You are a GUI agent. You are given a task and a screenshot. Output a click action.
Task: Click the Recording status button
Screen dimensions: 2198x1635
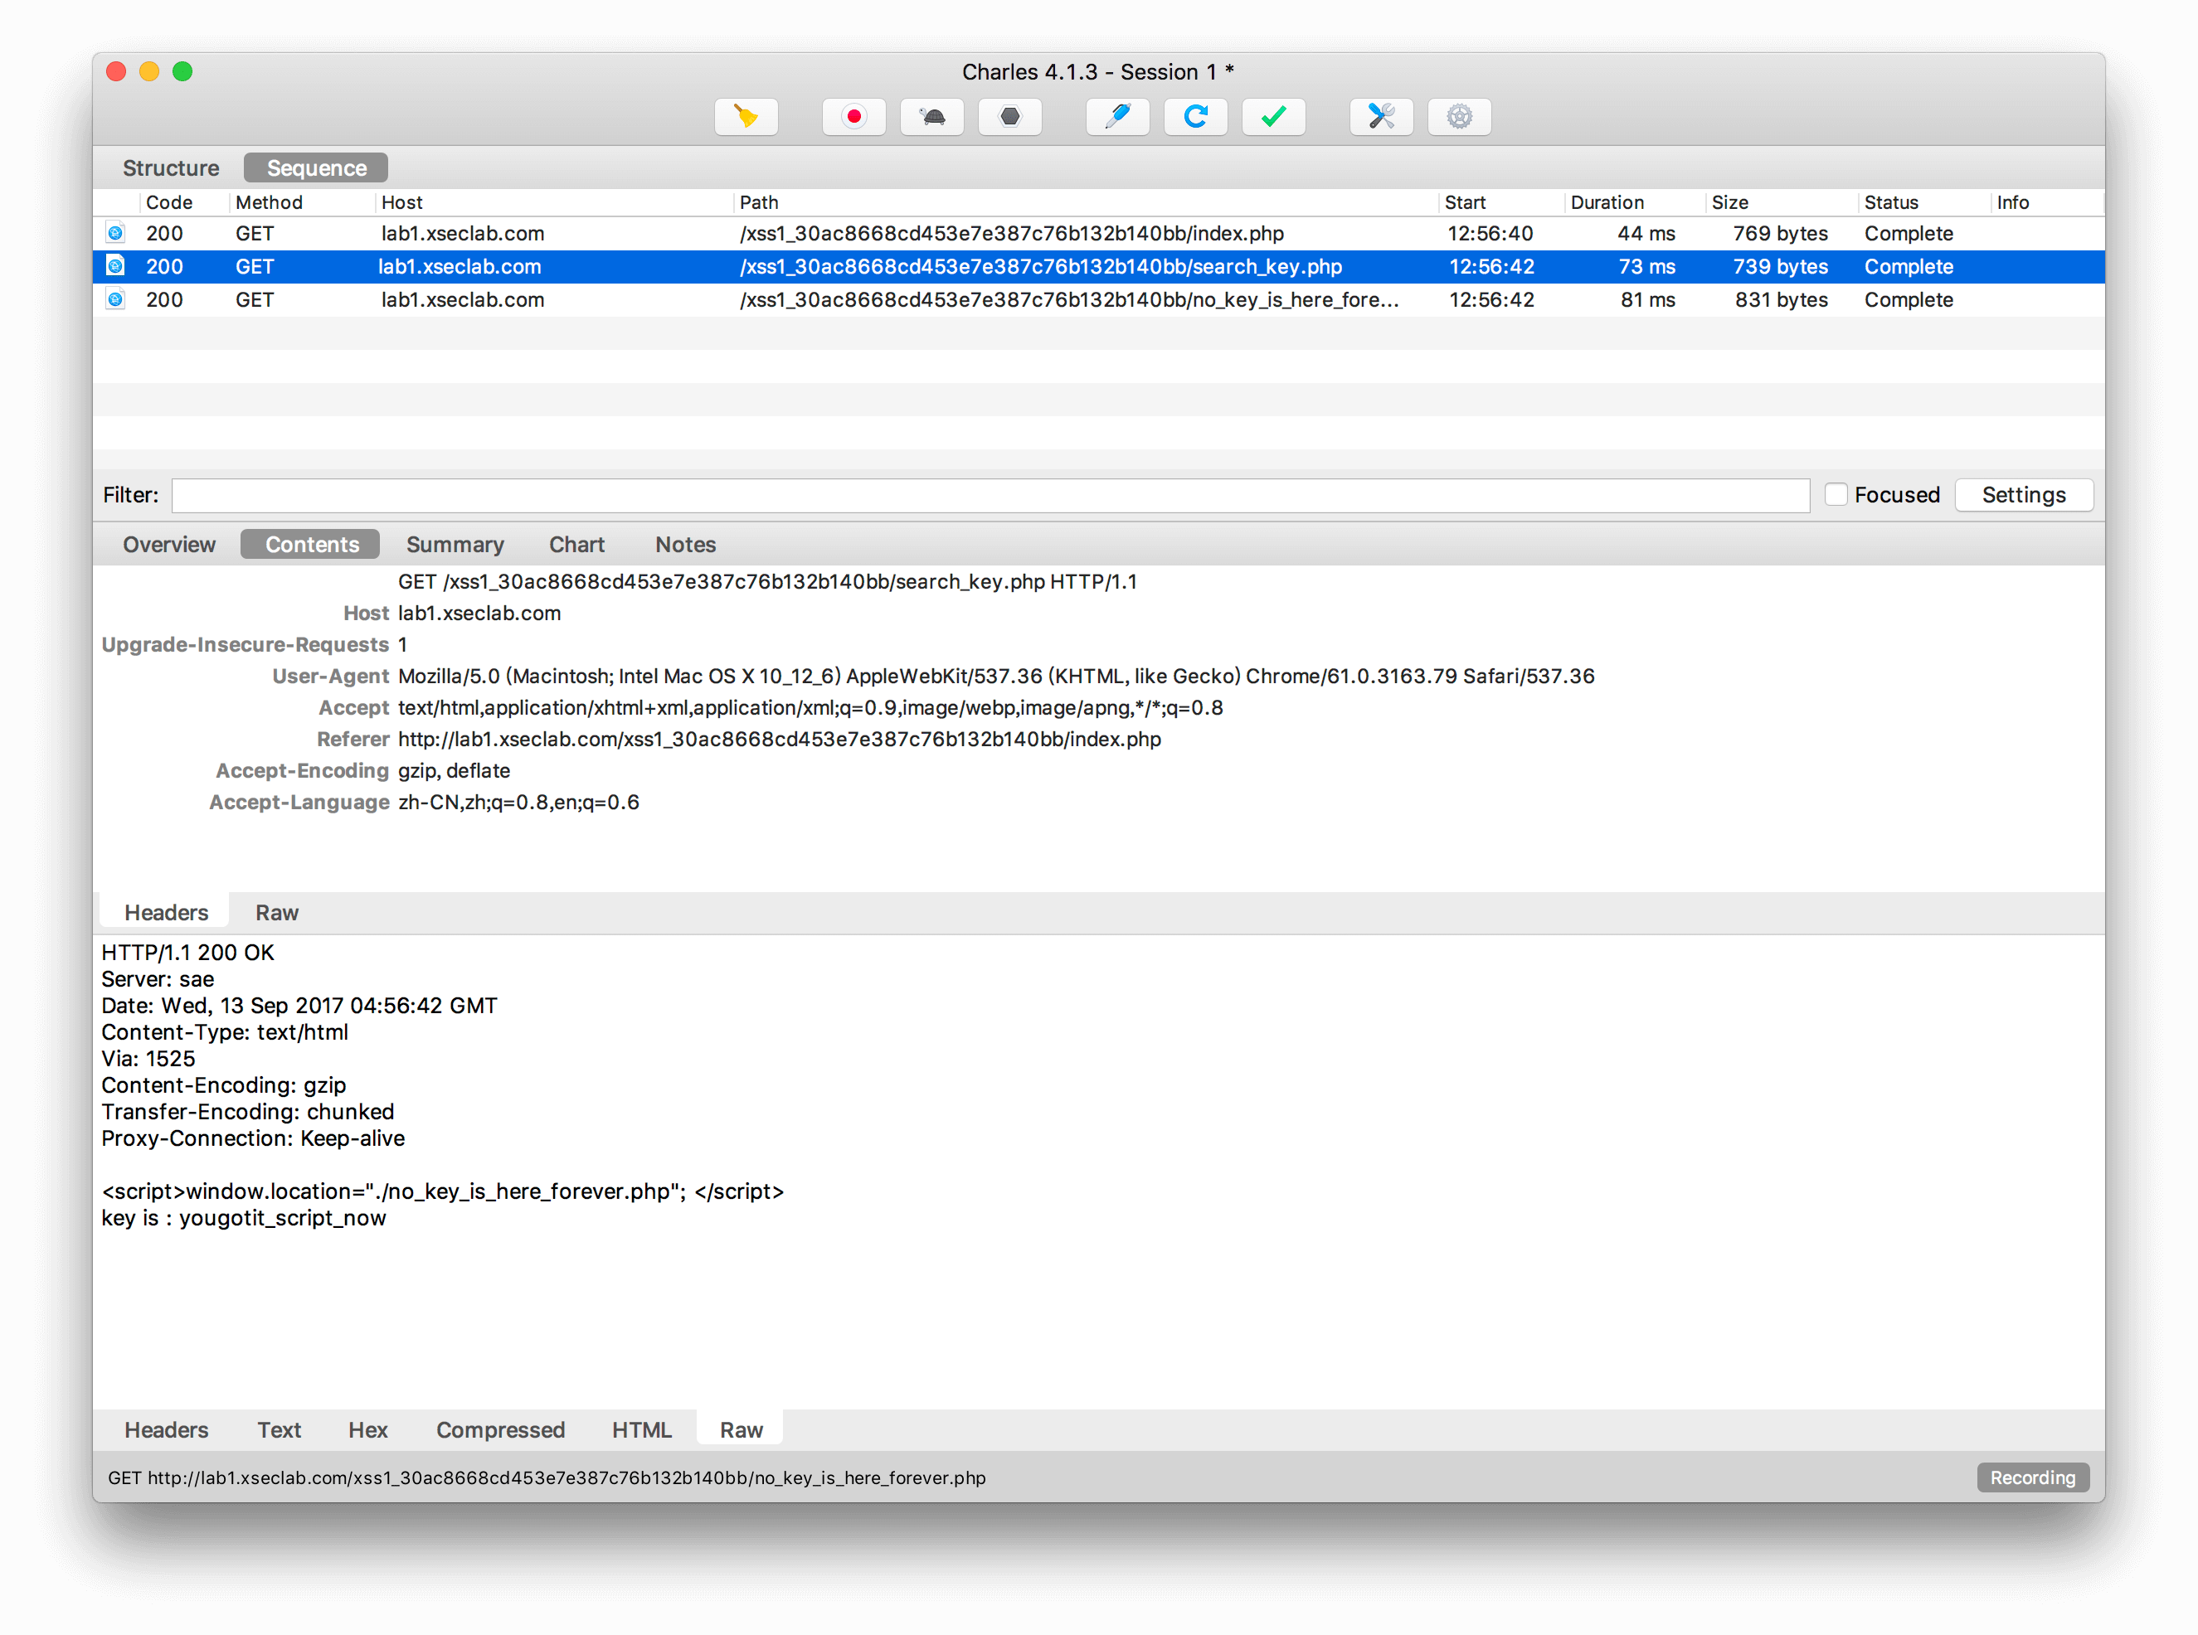click(2033, 1477)
